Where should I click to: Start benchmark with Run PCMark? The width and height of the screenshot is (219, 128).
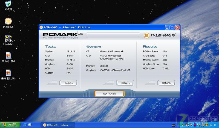click(109, 94)
